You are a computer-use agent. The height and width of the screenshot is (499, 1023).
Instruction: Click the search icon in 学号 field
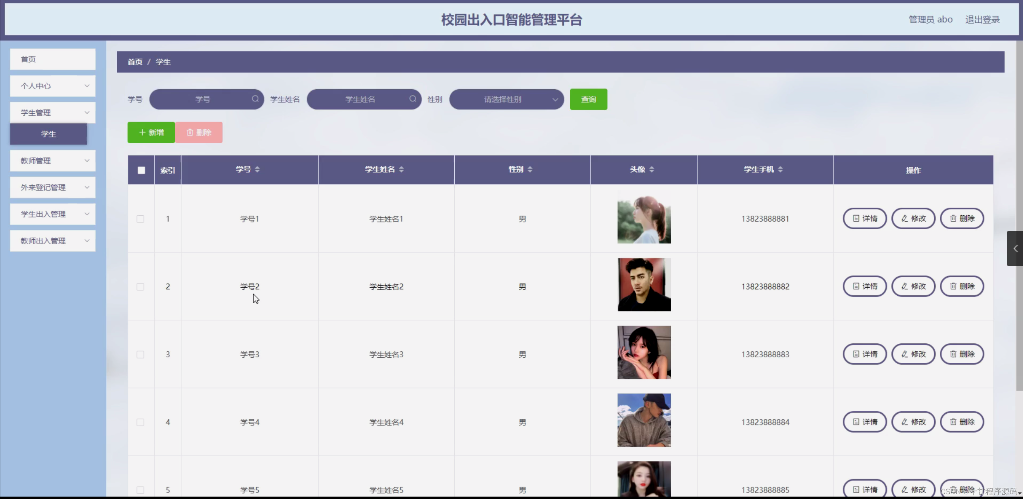point(256,99)
